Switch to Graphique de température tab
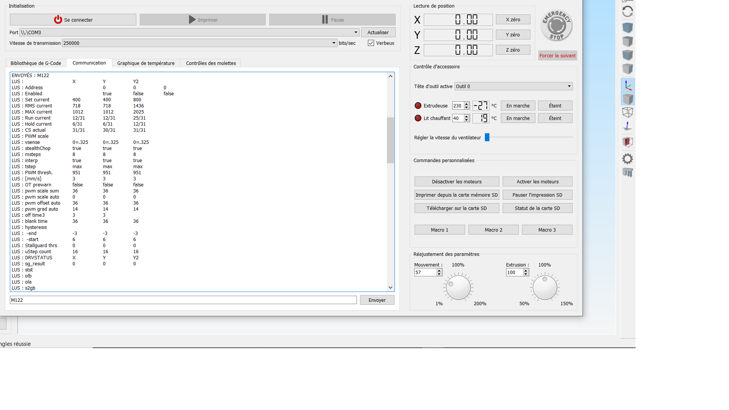Image resolution: width=729 pixels, height=410 pixels. 146,63
